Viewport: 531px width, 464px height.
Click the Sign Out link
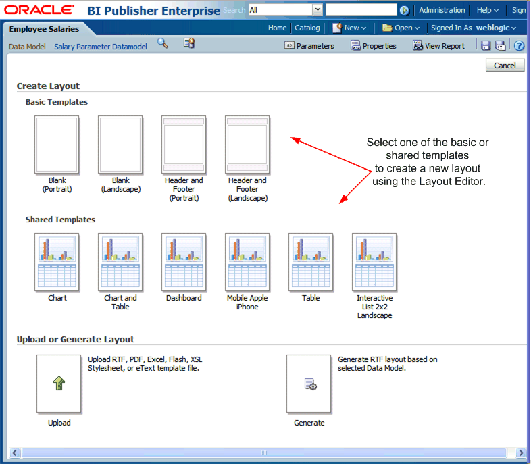pyautogui.click(x=518, y=11)
